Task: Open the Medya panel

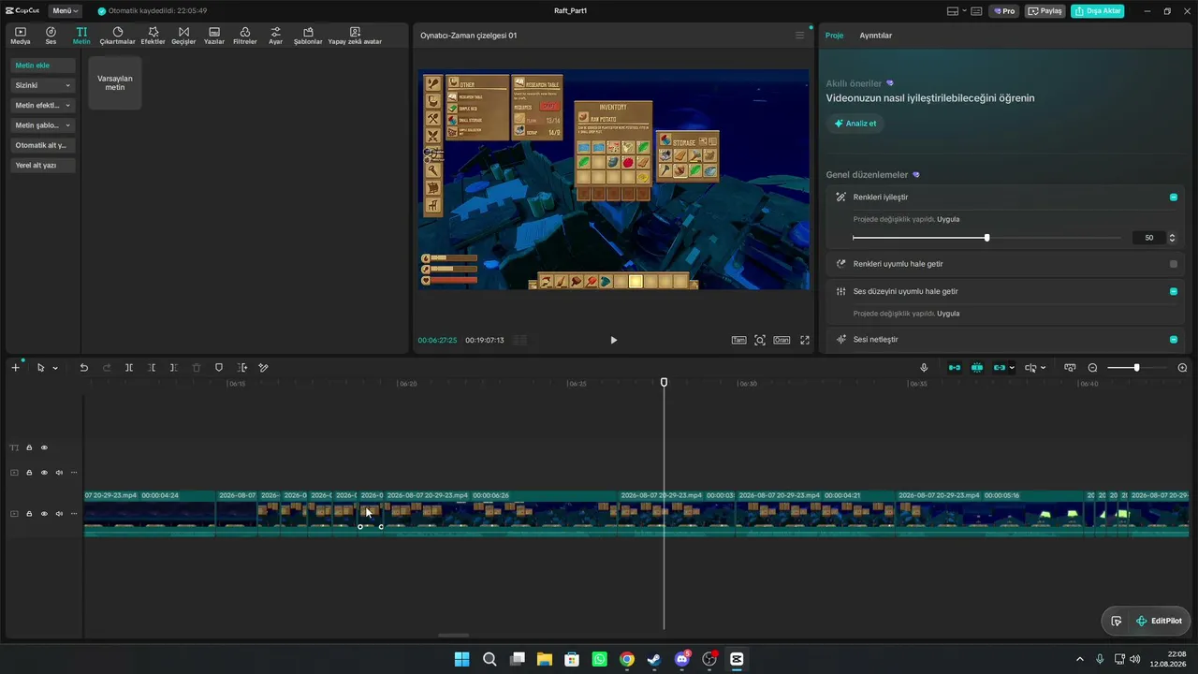Action: click(x=21, y=36)
